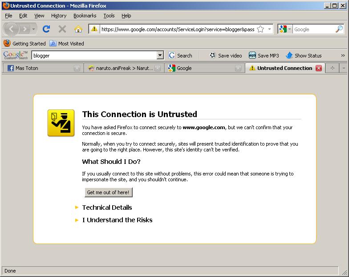349x277 pixels.
Task: Click the Done status bar text
Action: pos(10,271)
